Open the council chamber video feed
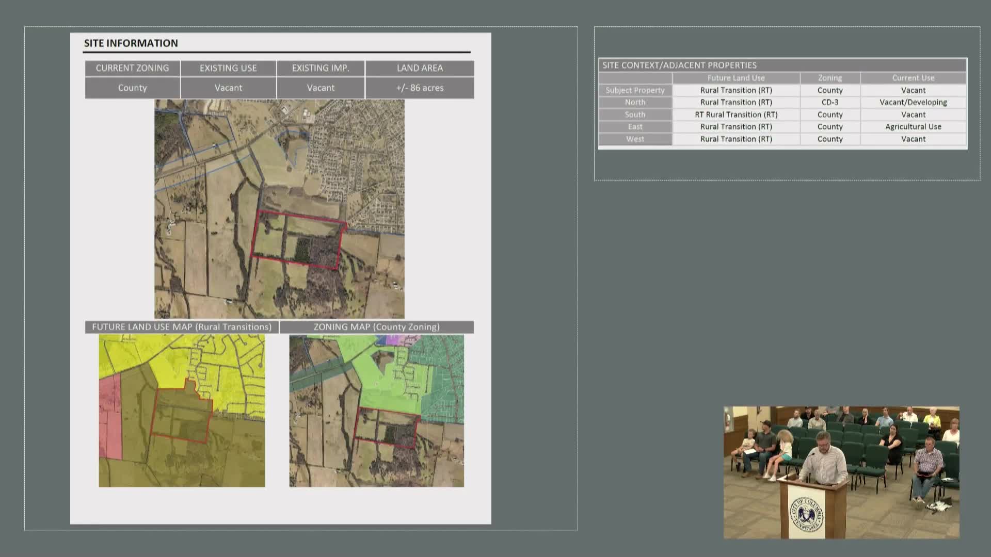Viewport: 991px width, 557px height. (x=841, y=472)
